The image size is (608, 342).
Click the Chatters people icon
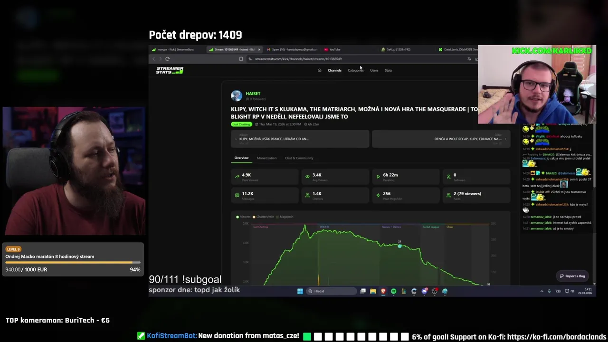pos(307,195)
